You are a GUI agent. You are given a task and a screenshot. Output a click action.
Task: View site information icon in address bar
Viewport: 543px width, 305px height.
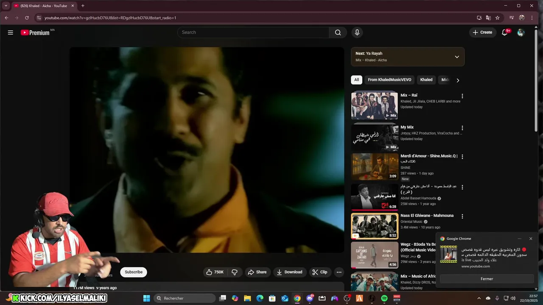point(39,18)
